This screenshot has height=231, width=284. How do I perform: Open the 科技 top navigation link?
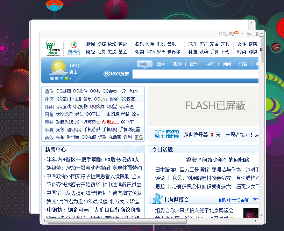coord(193,52)
